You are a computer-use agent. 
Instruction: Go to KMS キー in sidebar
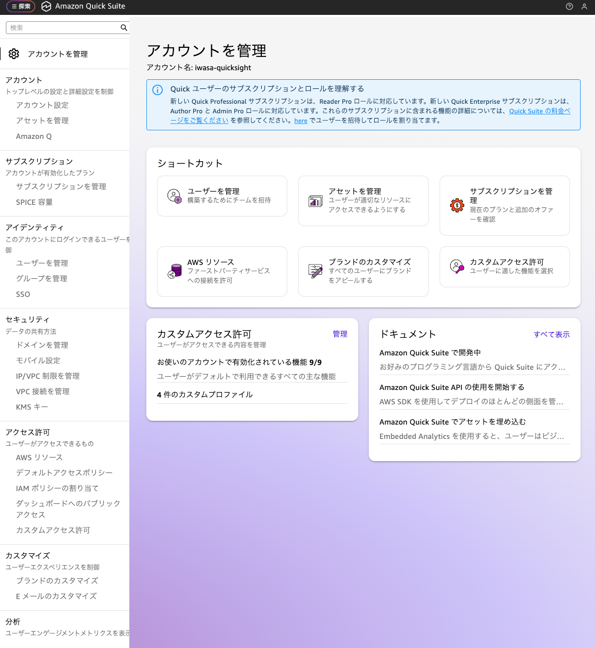[32, 407]
